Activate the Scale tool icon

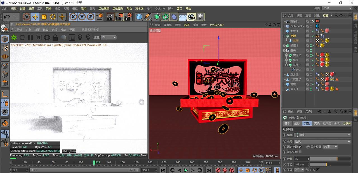pyautogui.click(x=44, y=17)
